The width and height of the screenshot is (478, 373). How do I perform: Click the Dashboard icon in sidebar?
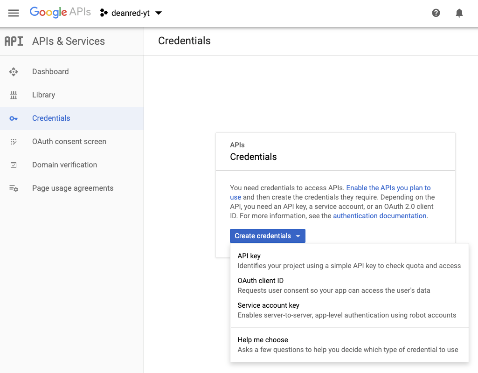point(14,72)
